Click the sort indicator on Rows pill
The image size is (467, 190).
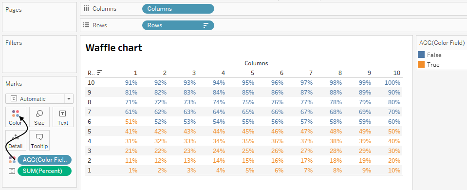[206, 25]
